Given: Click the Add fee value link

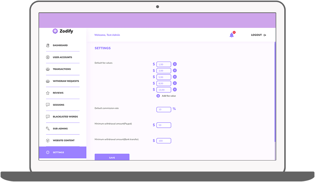Looking at the screenshot, I should coord(169,96).
